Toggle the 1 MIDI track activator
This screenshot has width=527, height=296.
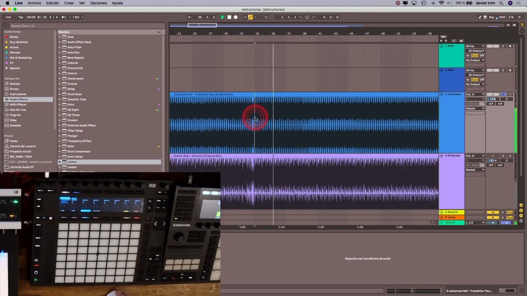pos(493,46)
